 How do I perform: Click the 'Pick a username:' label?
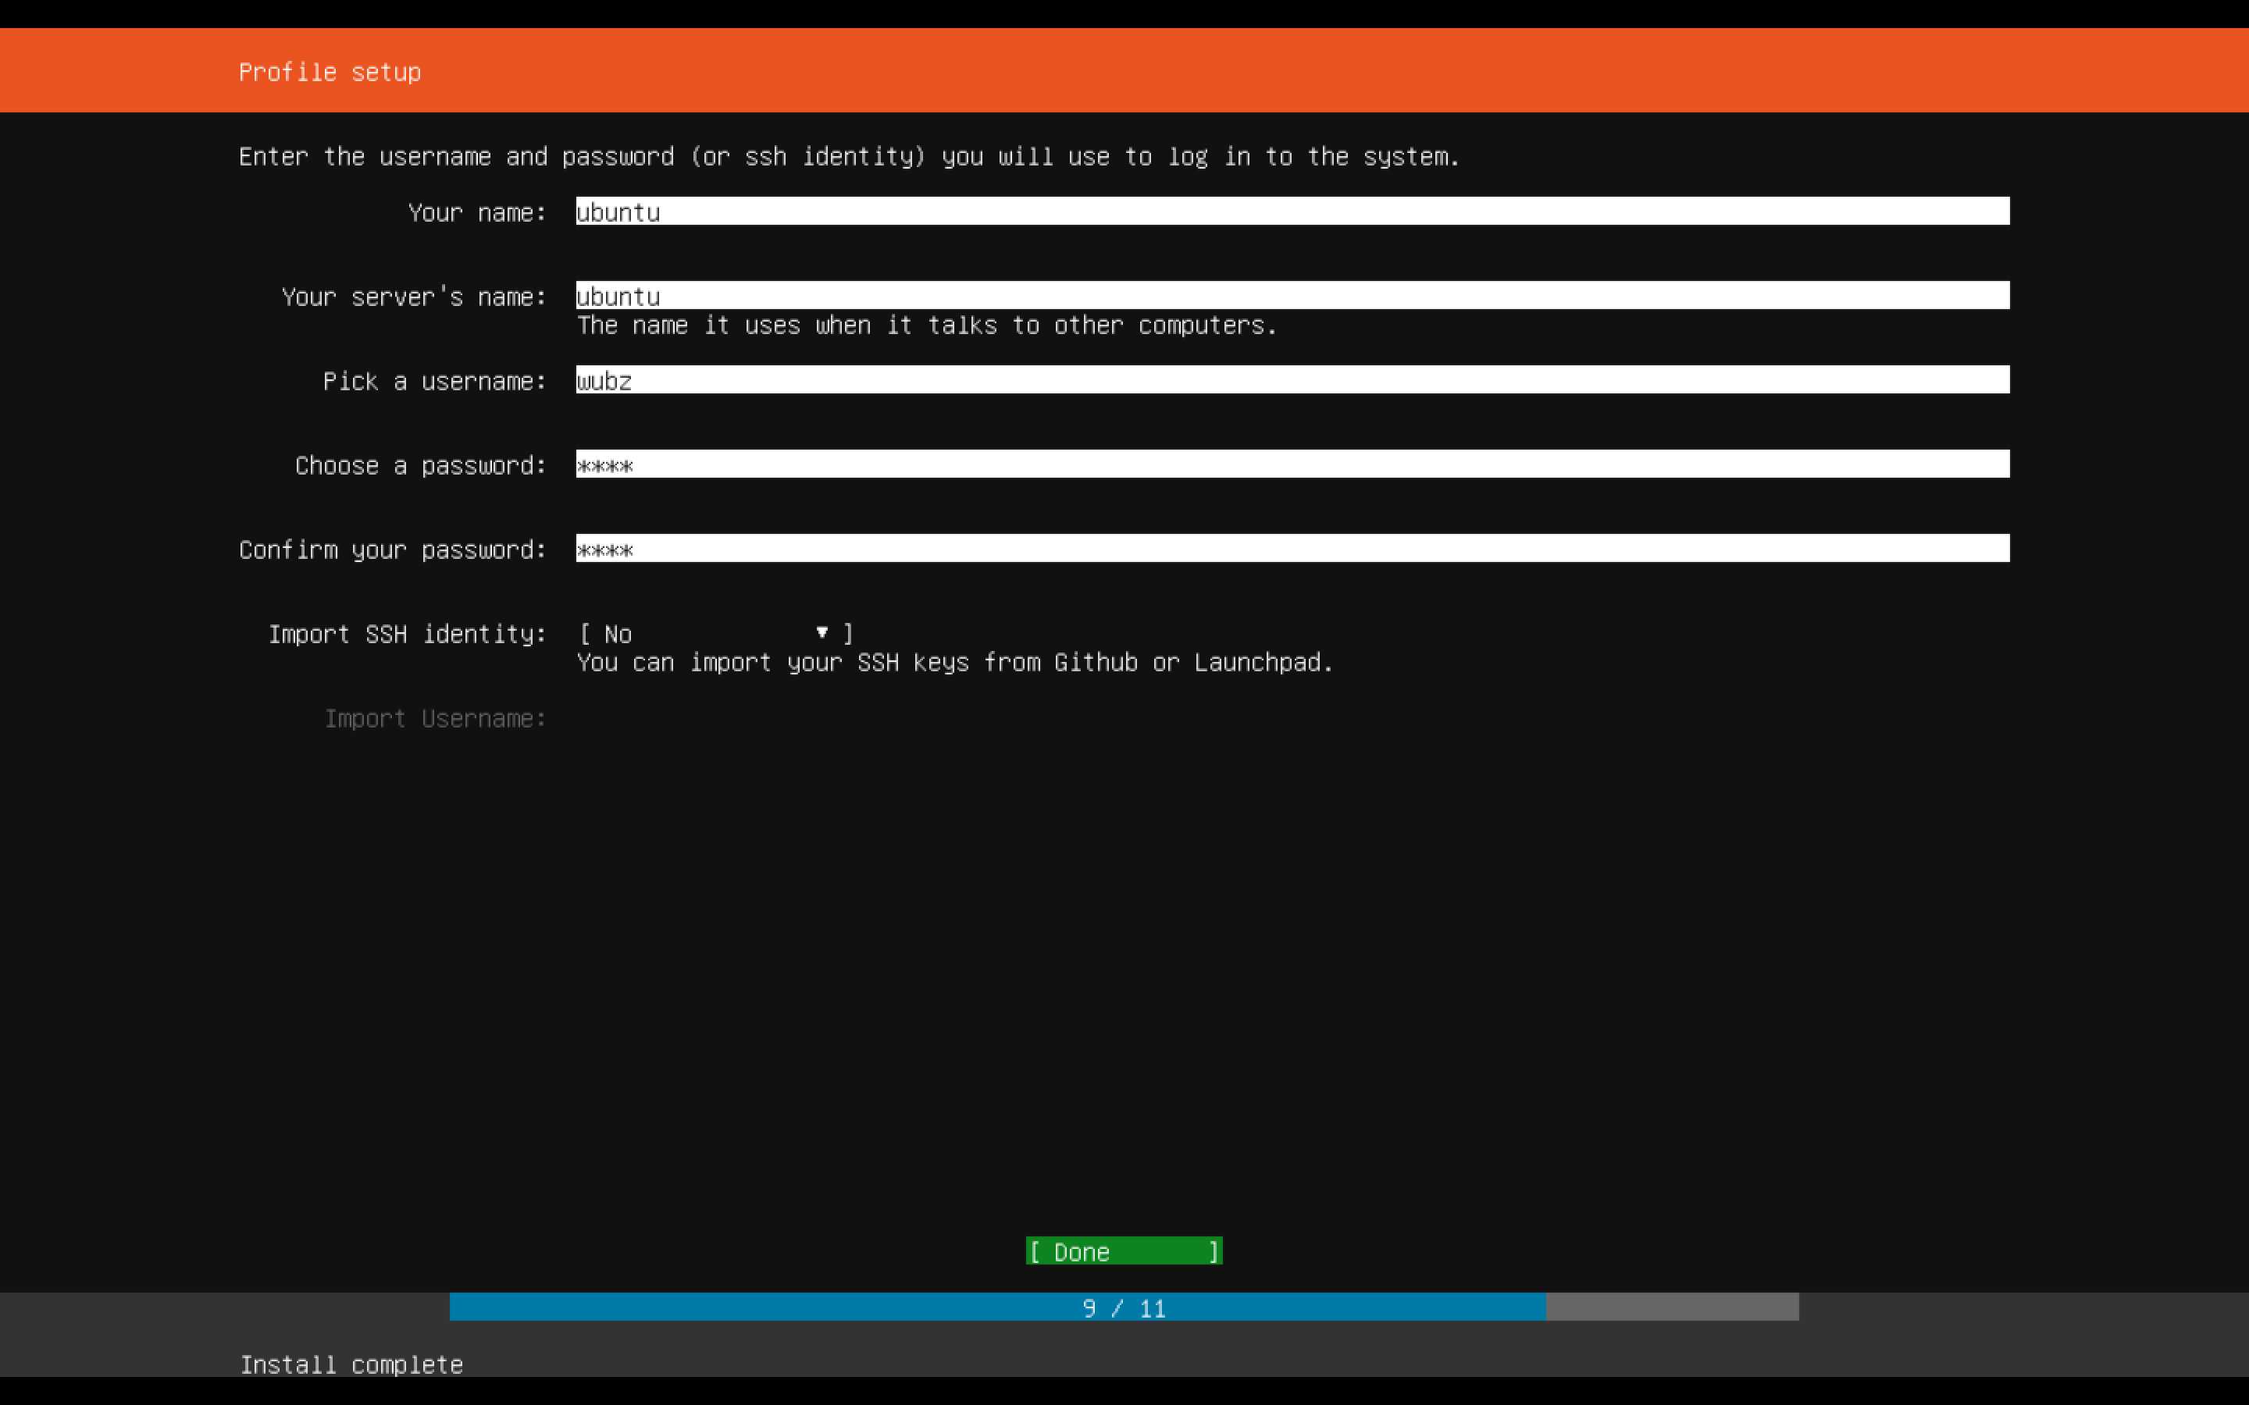[x=435, y=382]
